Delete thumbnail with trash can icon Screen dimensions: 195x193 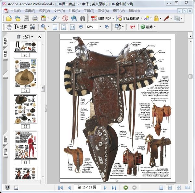click(19, 37)
